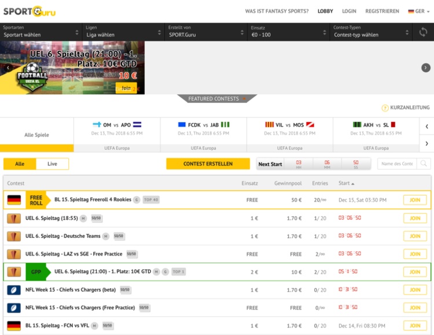Click Europa League icon in UEL 18:55 row

14,218
